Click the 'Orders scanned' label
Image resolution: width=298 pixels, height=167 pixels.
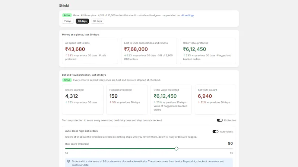pos(74,90)
